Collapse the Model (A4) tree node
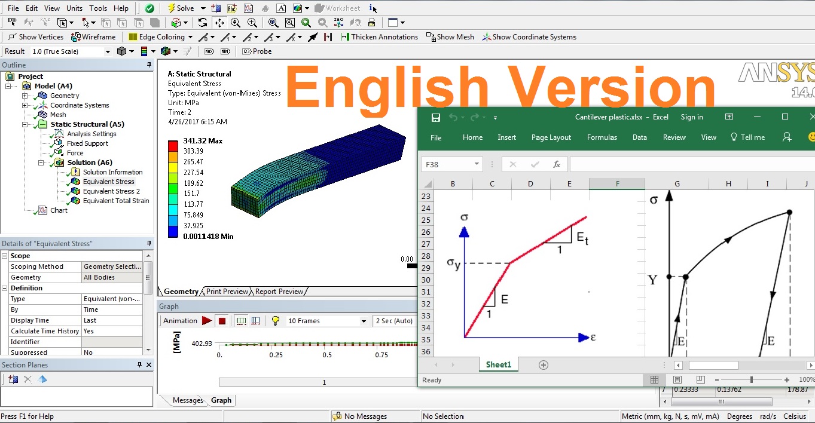This screenshot has height=423, width=815. [x=8, y=86]
